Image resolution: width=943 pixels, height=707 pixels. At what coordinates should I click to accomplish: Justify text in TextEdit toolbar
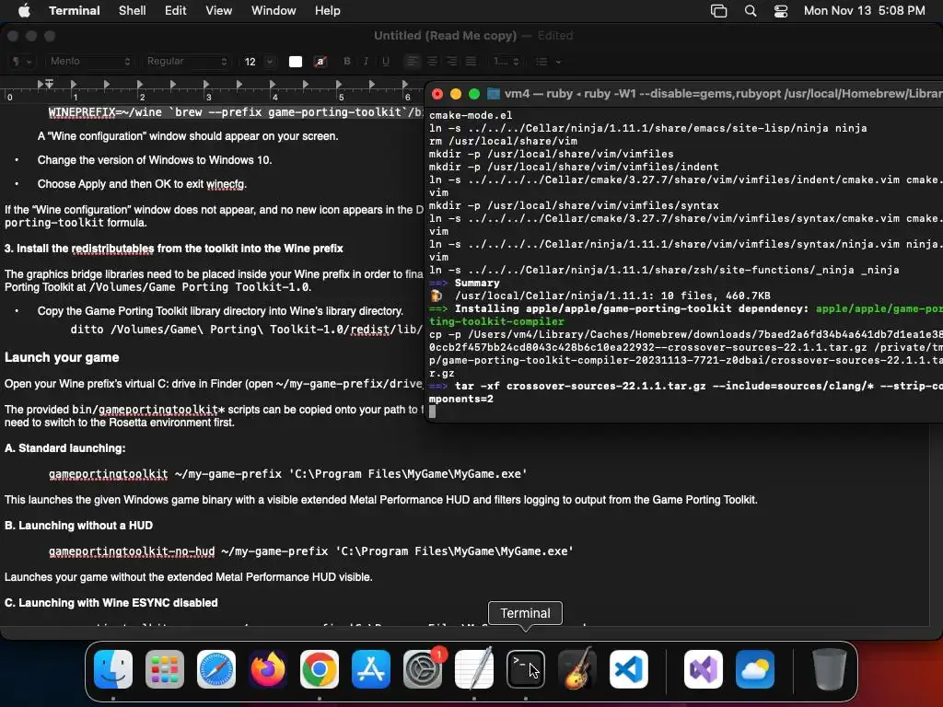(471, 62)
